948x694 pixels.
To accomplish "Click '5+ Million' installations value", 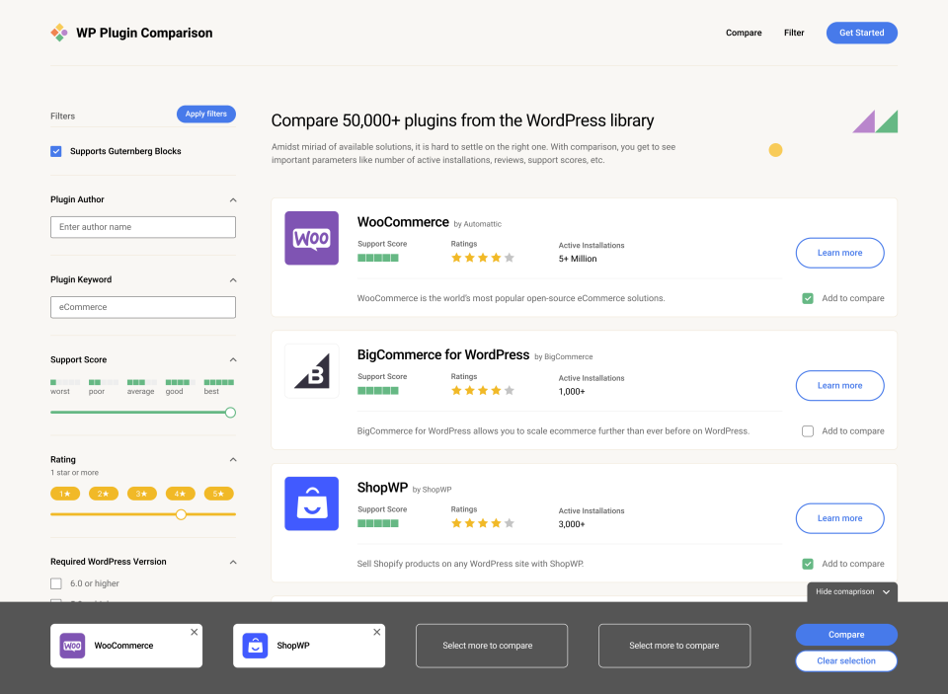I will (x=578, y=259).
